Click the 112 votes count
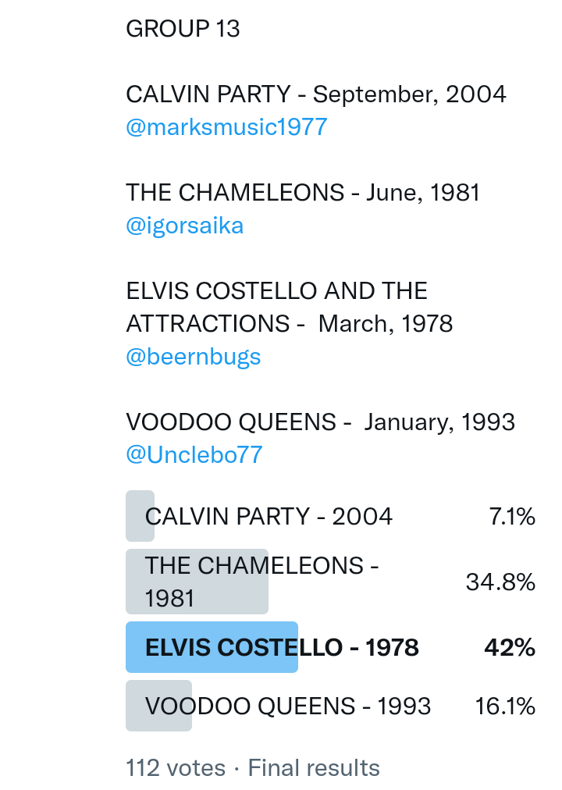Viewport: 562px width, 790px height. pyautogui.click(x=176, y=768)
